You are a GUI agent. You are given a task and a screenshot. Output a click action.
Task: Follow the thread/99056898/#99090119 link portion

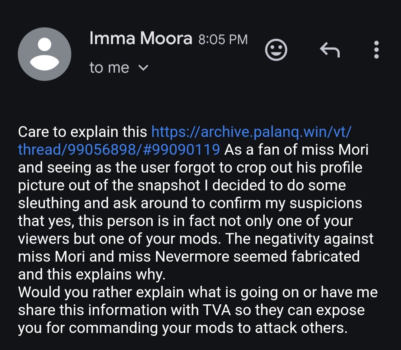tap(119, 150)
